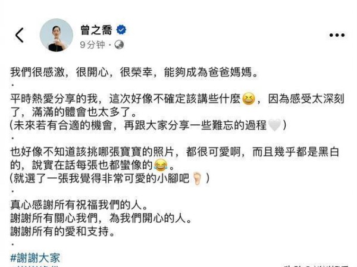Click the blue verified badge
The image size is (357, 267).
tap(121, 30)
